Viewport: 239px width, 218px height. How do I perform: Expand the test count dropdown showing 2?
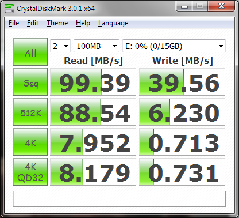click(60, 46)
